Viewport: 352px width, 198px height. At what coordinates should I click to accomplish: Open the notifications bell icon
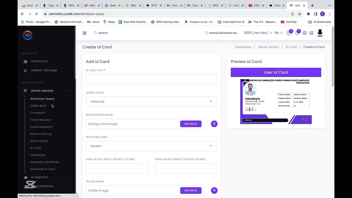pos(297,33)
